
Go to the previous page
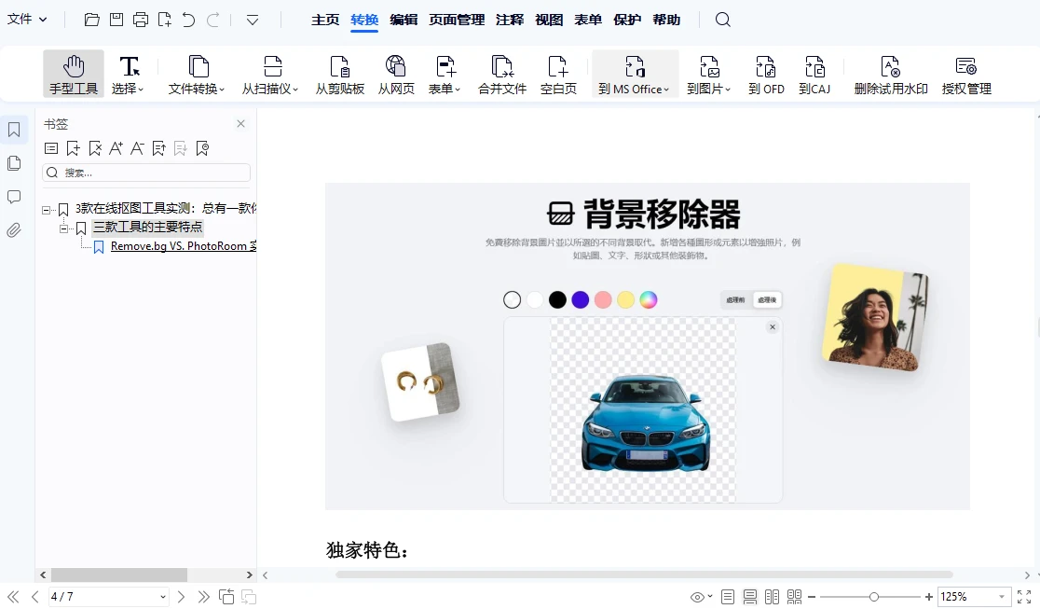[x=35, y=597]
